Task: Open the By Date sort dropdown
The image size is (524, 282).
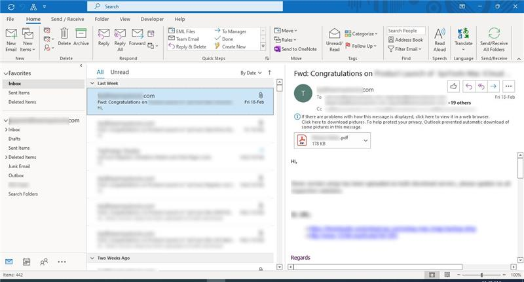Action: 251,73
